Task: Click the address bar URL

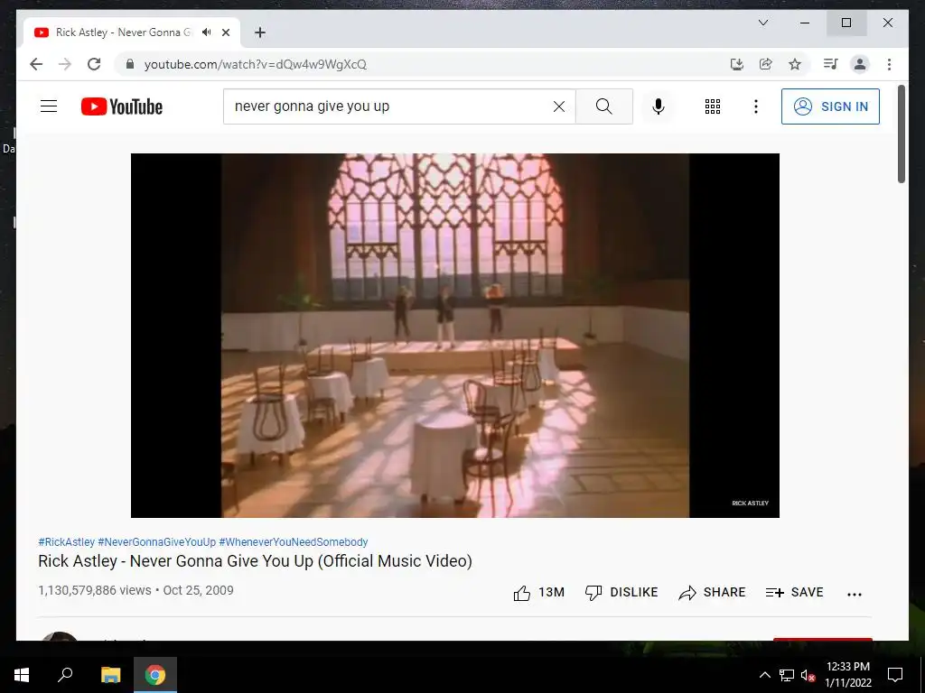Action: (x=256, y=64)
